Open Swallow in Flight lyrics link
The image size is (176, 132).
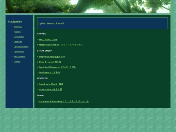coord(51,84)
